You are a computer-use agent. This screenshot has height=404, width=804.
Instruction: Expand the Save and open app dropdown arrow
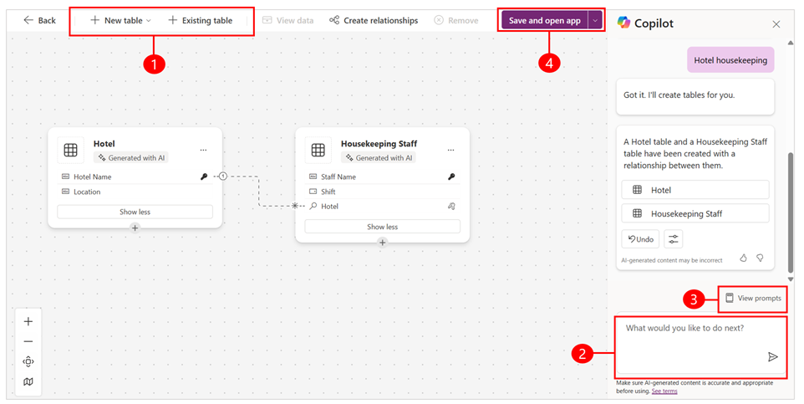(x=596, y=20)
